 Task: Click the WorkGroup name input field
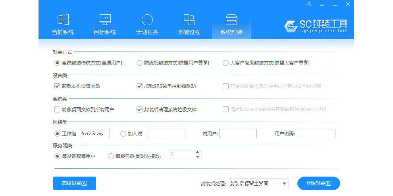95,133
